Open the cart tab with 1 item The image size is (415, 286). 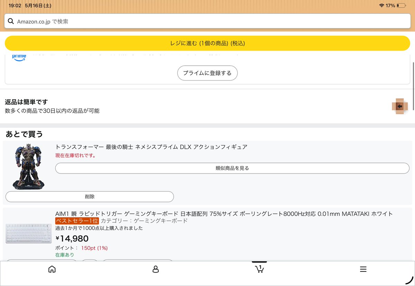[x=259, y=269]
